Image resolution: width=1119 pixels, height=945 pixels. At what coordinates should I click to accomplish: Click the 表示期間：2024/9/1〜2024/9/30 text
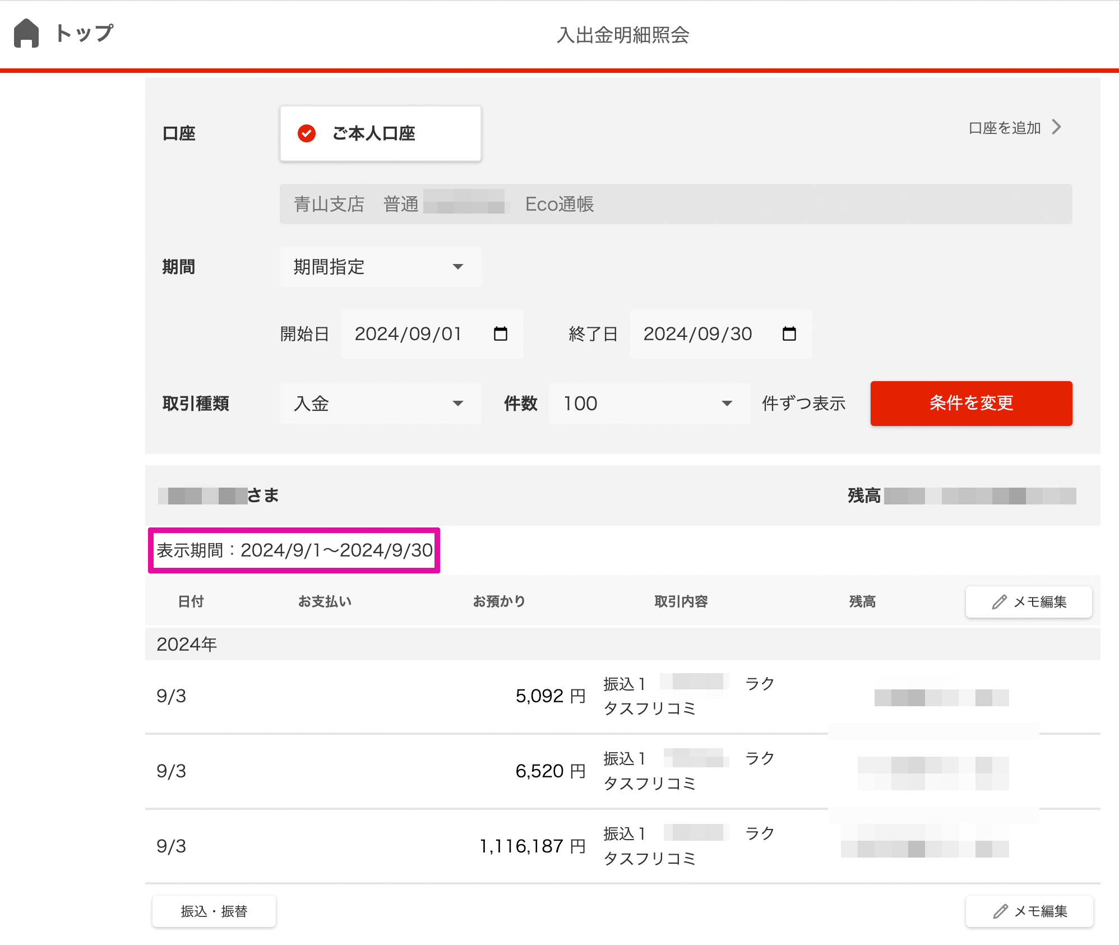pos(294,550)
